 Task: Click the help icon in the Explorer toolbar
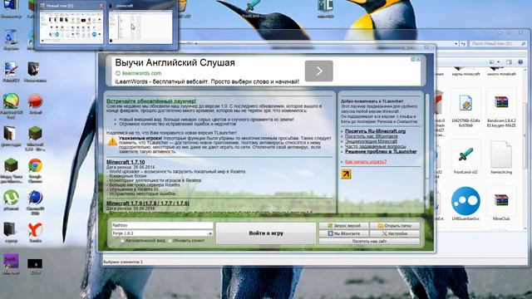521,62
